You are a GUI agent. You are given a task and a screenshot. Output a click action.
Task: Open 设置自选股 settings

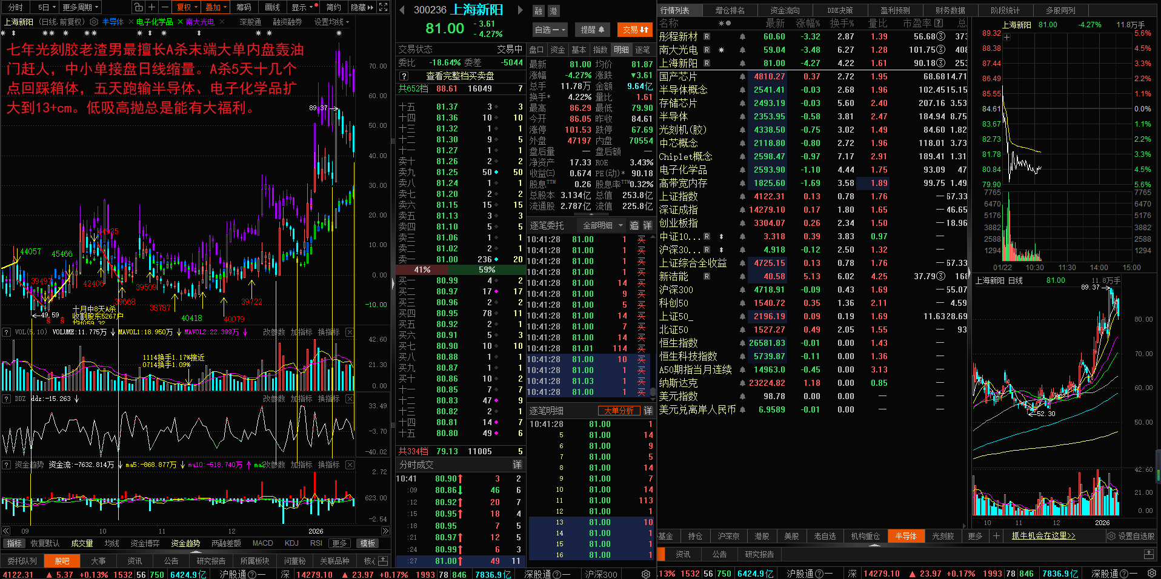click(1131, 536)
